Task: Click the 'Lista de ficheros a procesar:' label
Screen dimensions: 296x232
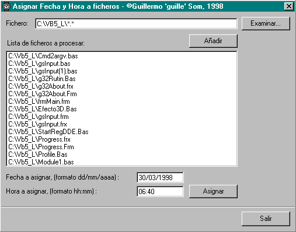Action: pyautogui.click(x=46, y=43)
